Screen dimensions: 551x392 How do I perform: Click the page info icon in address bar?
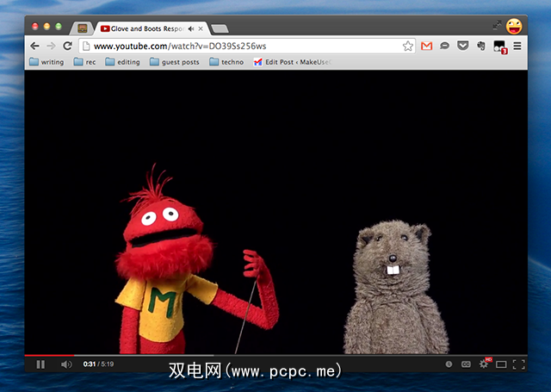point(86,46)
